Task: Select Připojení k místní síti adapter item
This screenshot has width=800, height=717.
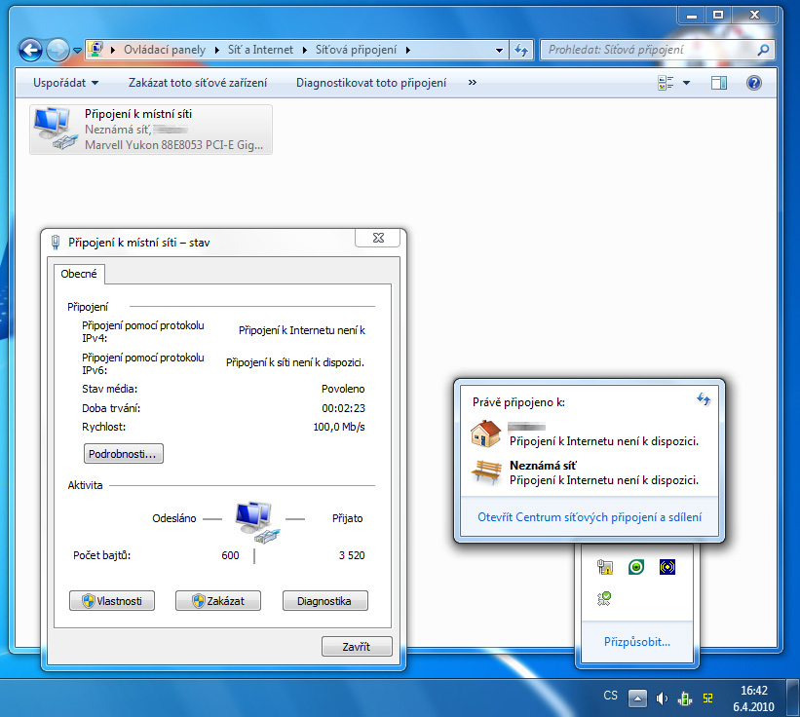Action: coord(150,129)
